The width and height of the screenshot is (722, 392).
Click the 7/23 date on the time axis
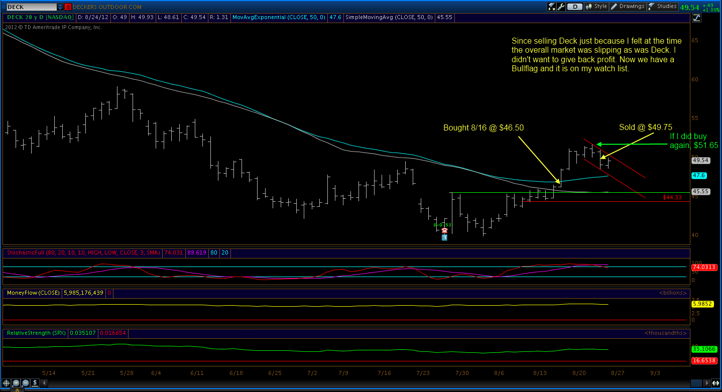[424, 373]
